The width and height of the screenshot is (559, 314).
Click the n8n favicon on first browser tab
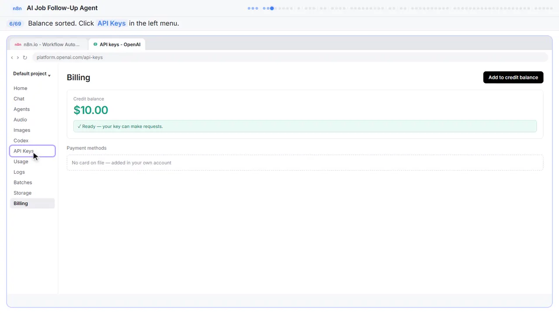pyautogui.click(x=18, y=44)
